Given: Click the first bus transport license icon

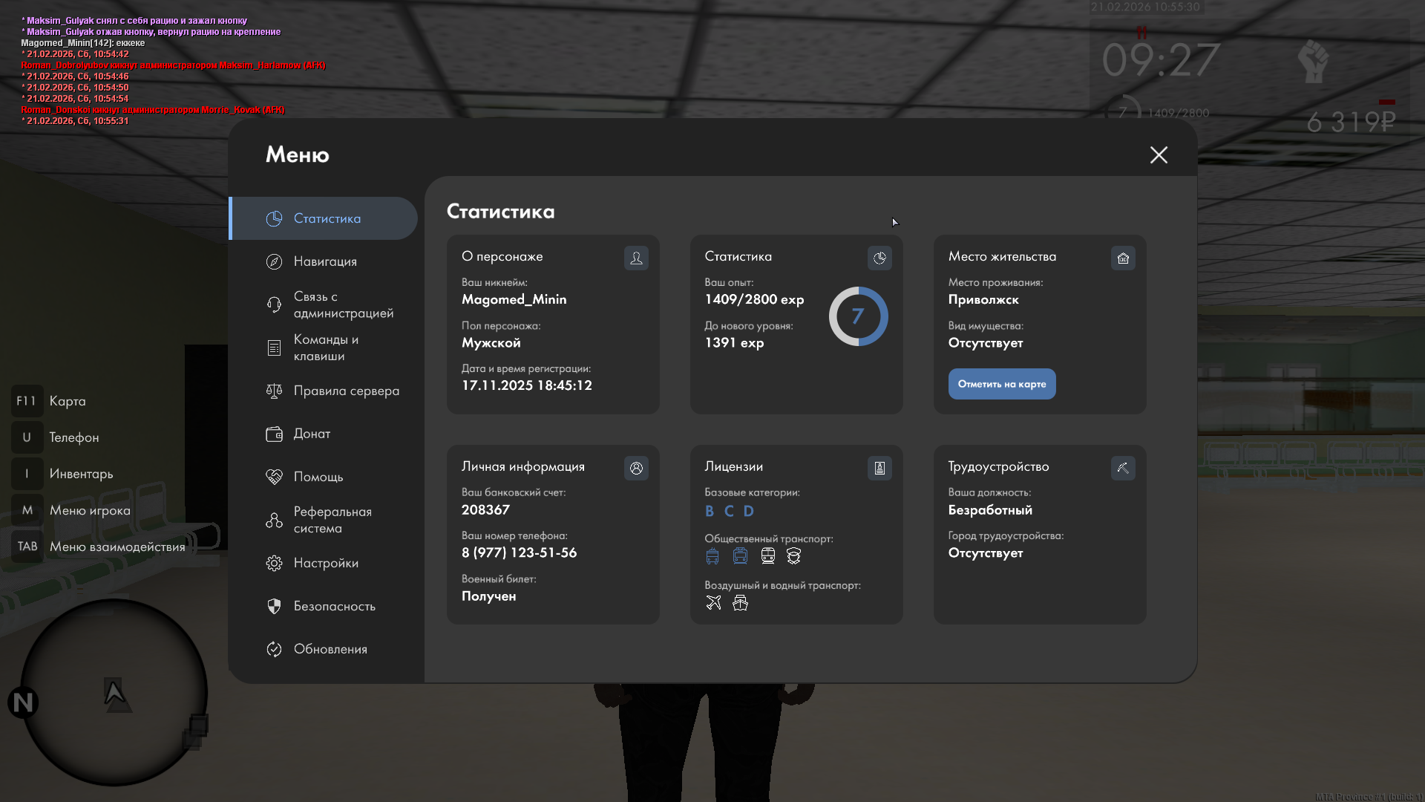Looking at the screenshot, I should 712,556.
